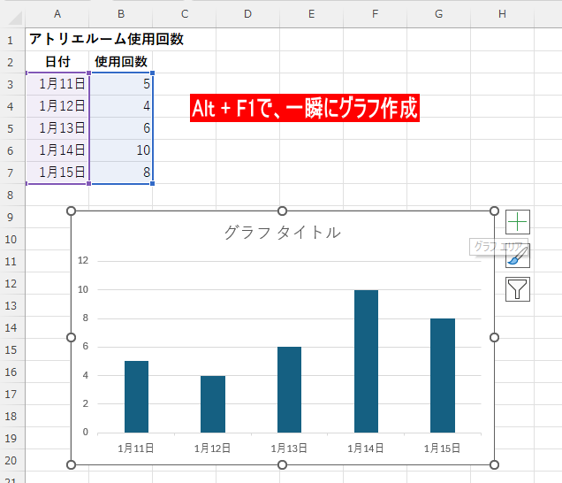
Task: Select cell B3 with value 5
Action: click(x=121, y=84)
